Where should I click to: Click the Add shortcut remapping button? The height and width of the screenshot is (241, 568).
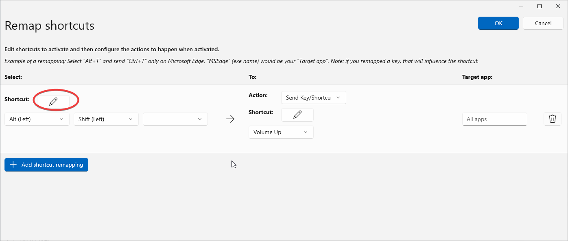[x=46, y=165]
